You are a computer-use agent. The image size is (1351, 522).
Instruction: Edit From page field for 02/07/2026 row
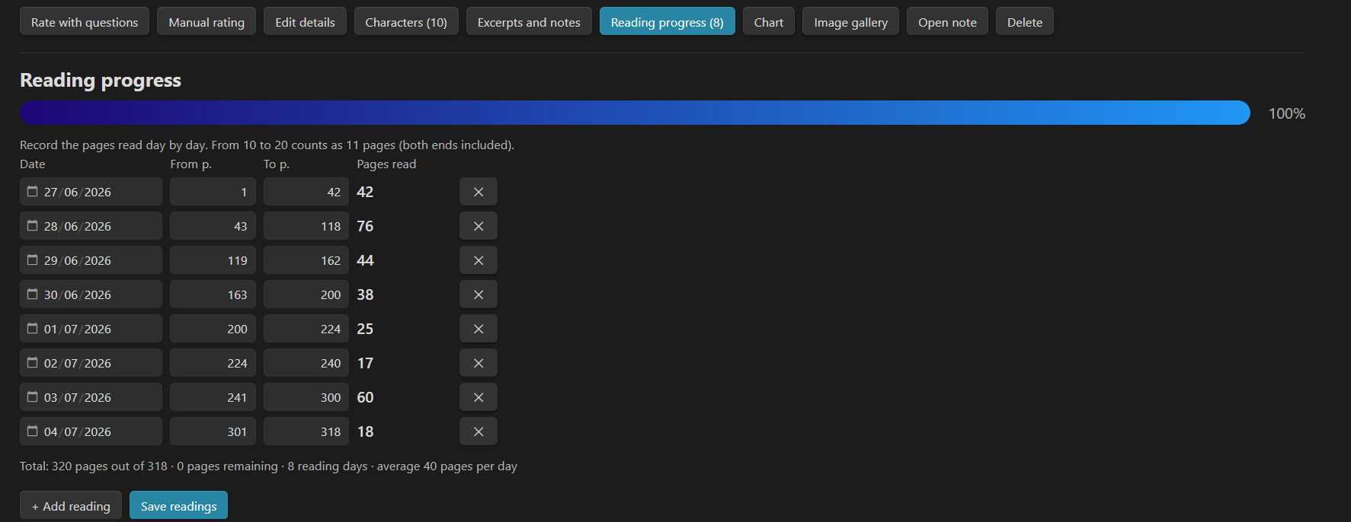point(213,363)
